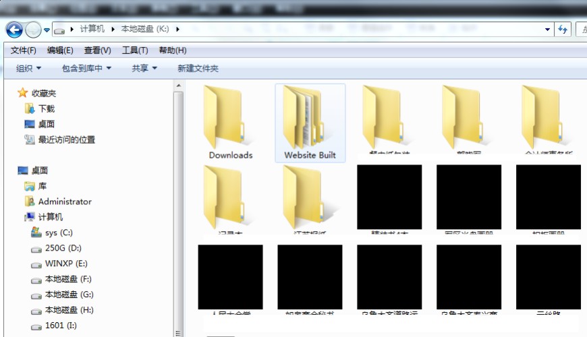Select the 收藏夹 star icon in the sidebar
The width and height of the screenshot is (587, 337).
click(x=22, y=93)
